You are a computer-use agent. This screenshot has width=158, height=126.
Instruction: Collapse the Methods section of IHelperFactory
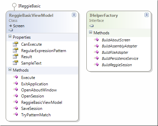pyautogui.click(x=90, y=32)
